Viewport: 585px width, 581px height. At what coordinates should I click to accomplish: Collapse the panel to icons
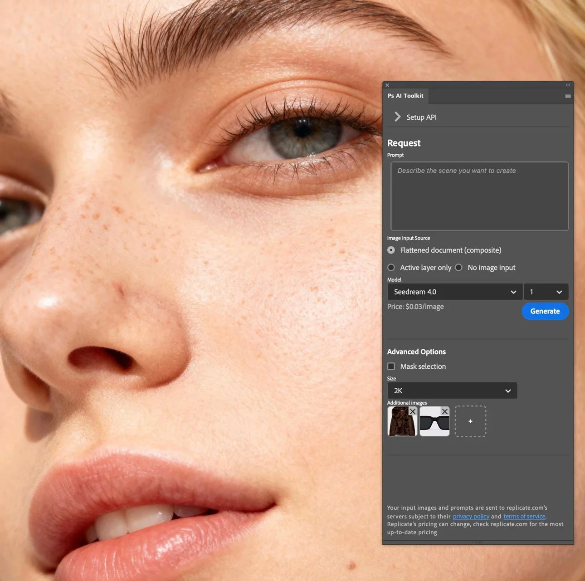pos(568,85)
